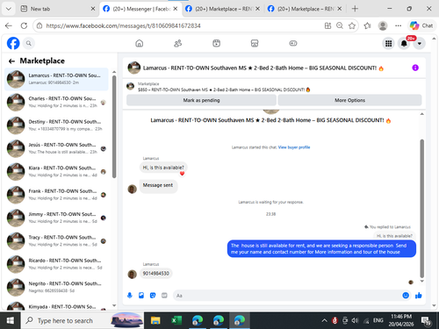Click the browser back arrow
Viewport: 439px width, 329px height.
9,25
